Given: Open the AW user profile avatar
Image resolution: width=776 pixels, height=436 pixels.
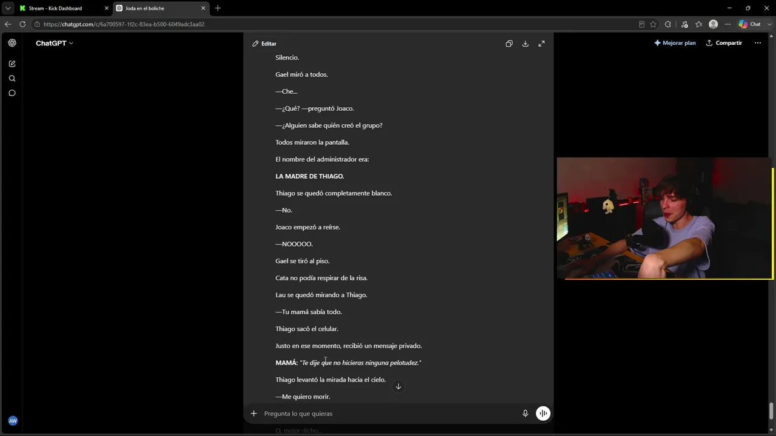Looking at the screenshot, I should [13, 420].
